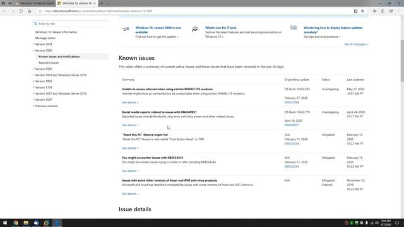Open the taskbar clock and date
The width and height of the screenshot is (404, 227).
point(386,223)
